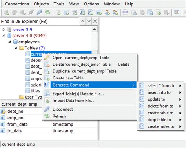Choose Refresh in the context menu
186x148 pixels.
pyautogui.click(x=89, y=116)
